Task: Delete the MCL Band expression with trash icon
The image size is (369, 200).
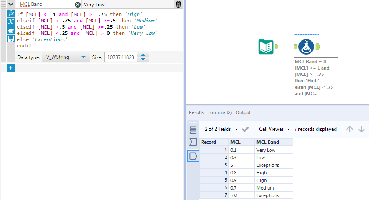Action: tap(178, 4)
